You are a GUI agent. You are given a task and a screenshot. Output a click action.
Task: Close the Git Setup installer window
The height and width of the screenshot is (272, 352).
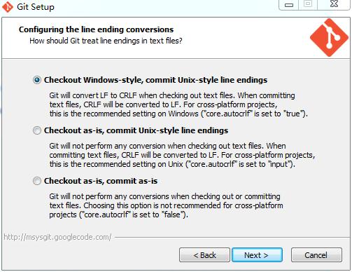click(334, 5)
